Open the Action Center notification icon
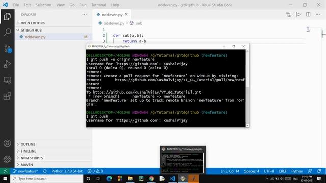The height and width of the screenshot is (183, 326). (x=319, y=178)
